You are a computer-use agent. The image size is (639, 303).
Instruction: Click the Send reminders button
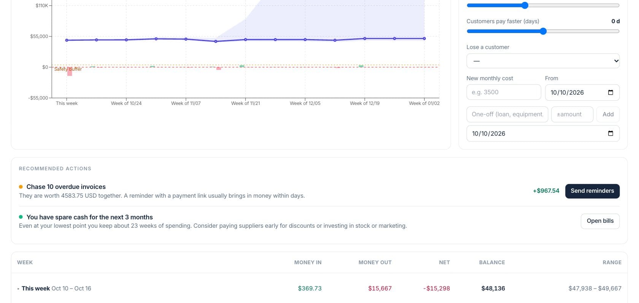[x=592, y=191]
